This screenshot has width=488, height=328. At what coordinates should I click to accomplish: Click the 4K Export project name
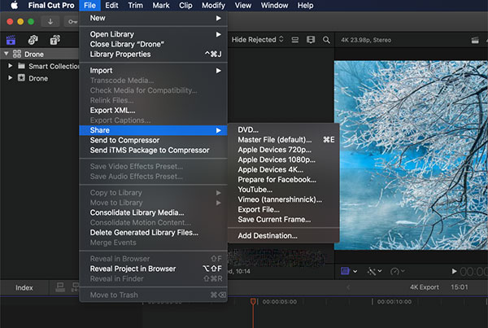[x=425, y=286]
